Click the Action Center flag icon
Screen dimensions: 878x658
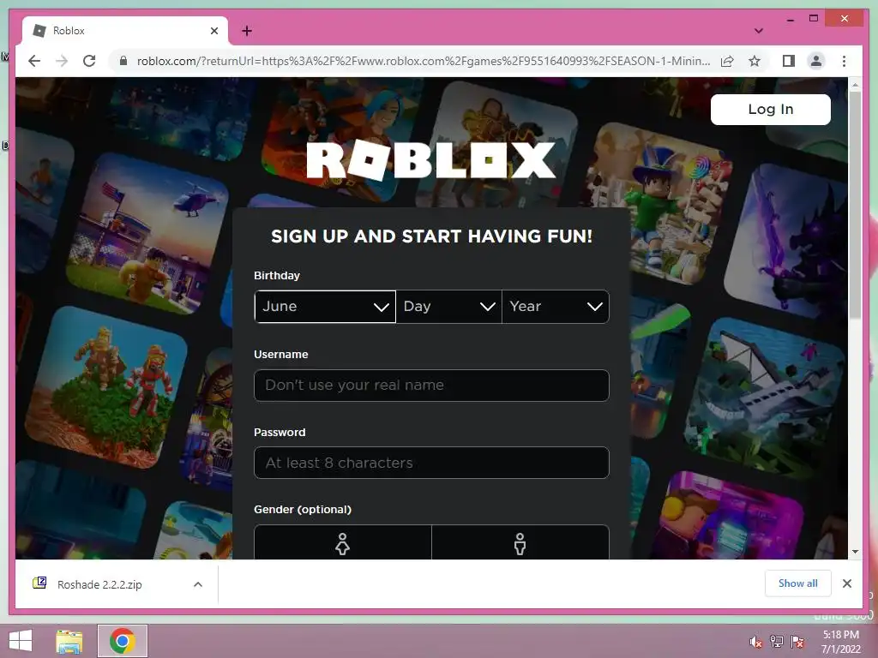797,642
